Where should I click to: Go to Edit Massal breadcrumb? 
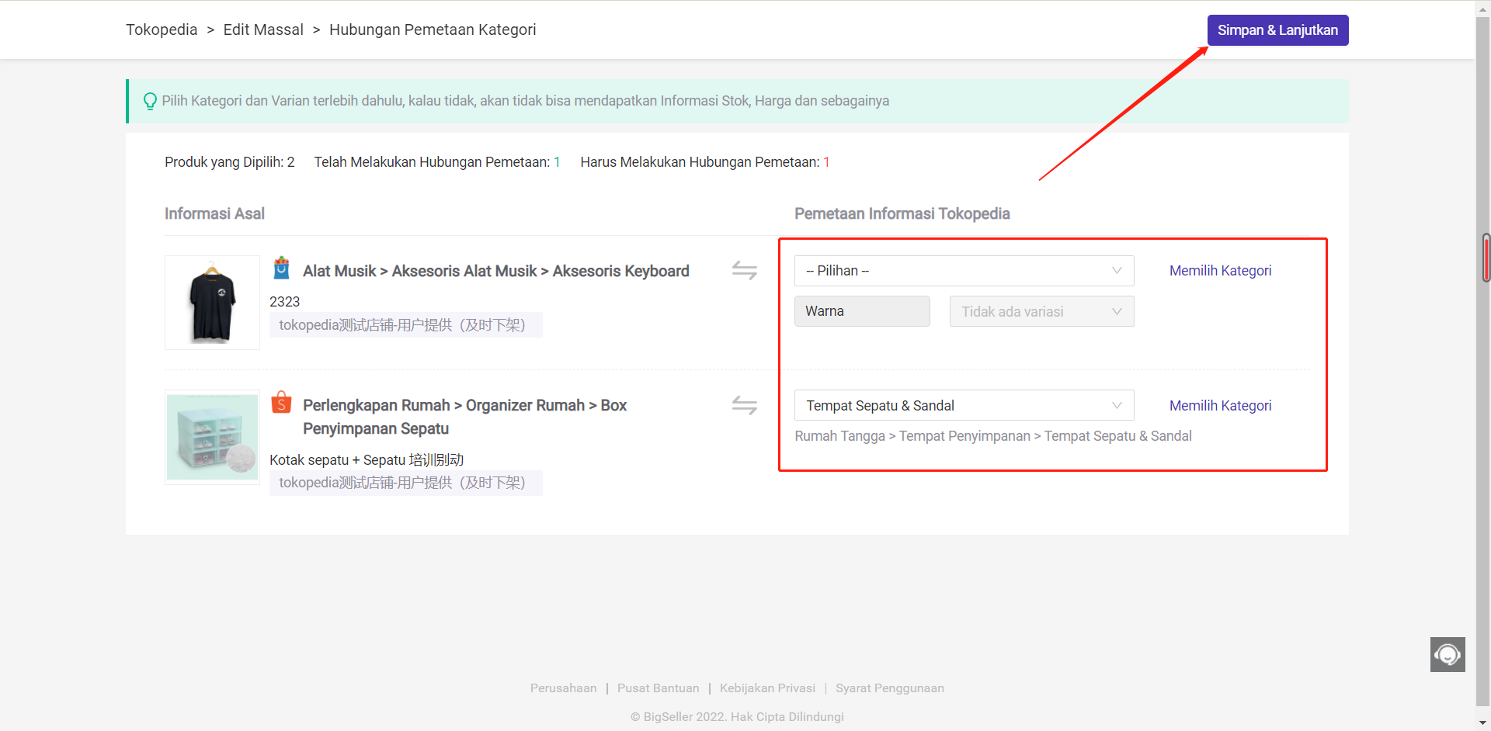[x=263, y=29]
